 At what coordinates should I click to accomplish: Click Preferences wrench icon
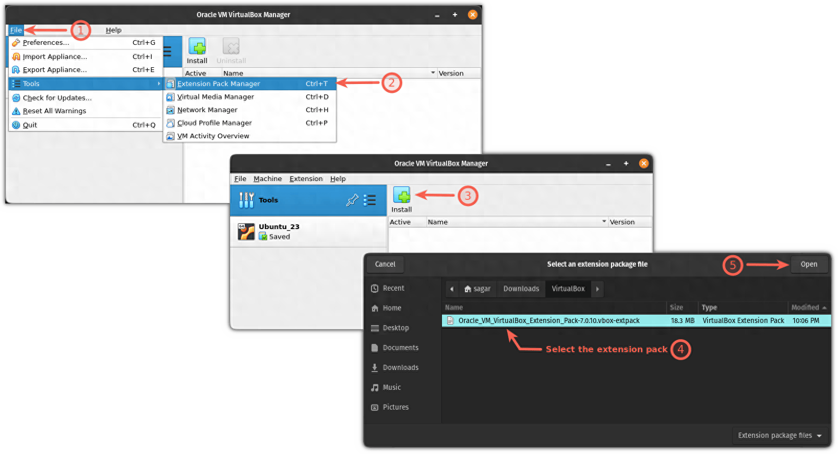coord(16,43)
